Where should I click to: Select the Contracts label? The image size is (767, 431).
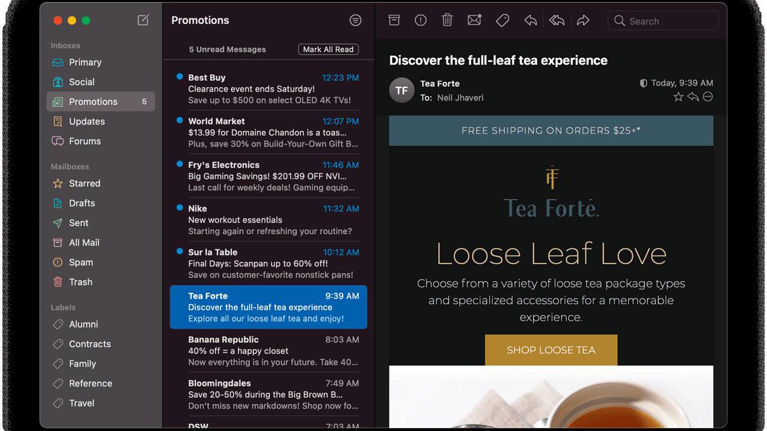[101, 344]
